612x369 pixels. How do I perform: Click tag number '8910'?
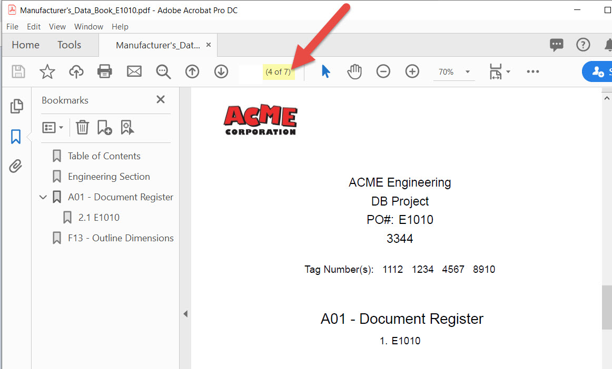[484, 269]
